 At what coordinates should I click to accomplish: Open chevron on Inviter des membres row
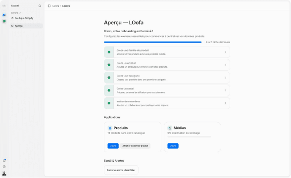[x=226, y=103]
